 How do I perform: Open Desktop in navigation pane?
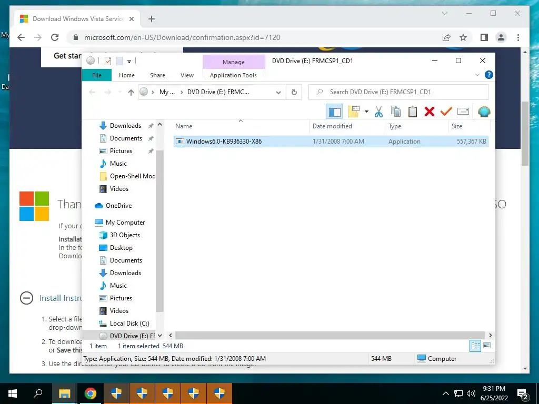(121, 248)
